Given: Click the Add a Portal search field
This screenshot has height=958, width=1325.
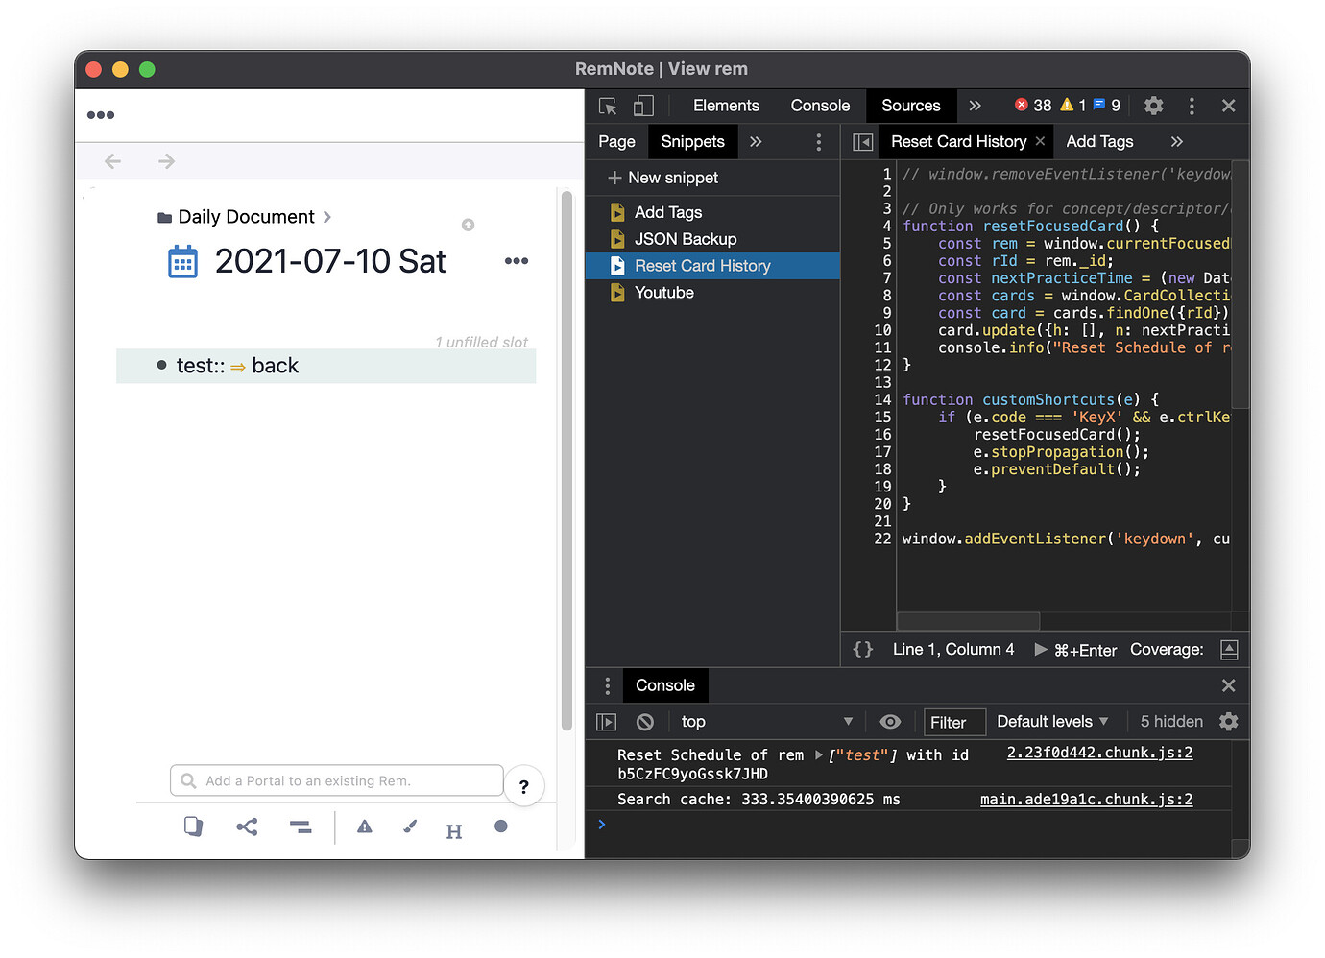Looking at the screenshot, I should click(337, 780).
